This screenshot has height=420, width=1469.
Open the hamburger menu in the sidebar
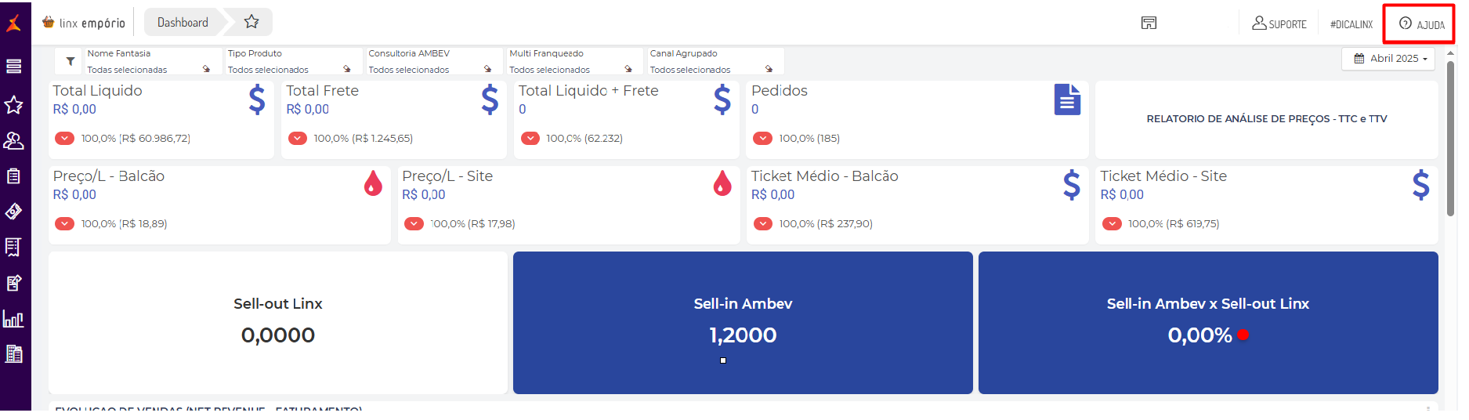click(13, 67)
